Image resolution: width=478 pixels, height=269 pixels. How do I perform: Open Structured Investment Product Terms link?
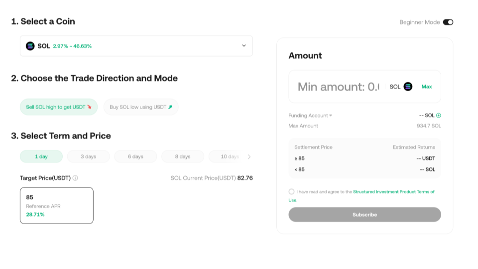pos(393,192)
